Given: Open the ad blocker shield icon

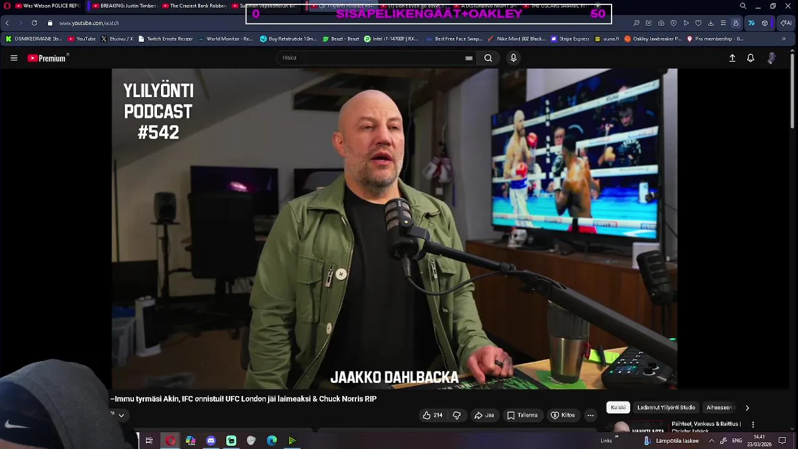Looking at the screenshot, I should (673, 23).
